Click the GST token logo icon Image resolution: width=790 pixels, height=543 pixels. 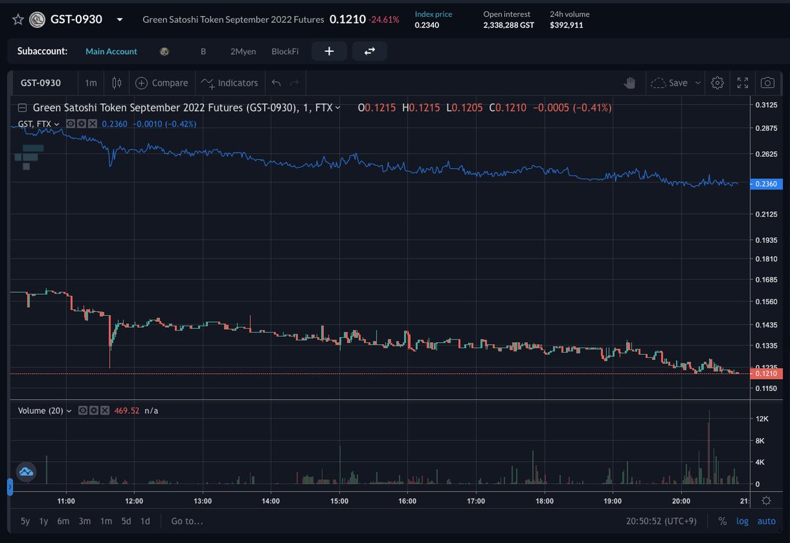click(x=38, y=19)
